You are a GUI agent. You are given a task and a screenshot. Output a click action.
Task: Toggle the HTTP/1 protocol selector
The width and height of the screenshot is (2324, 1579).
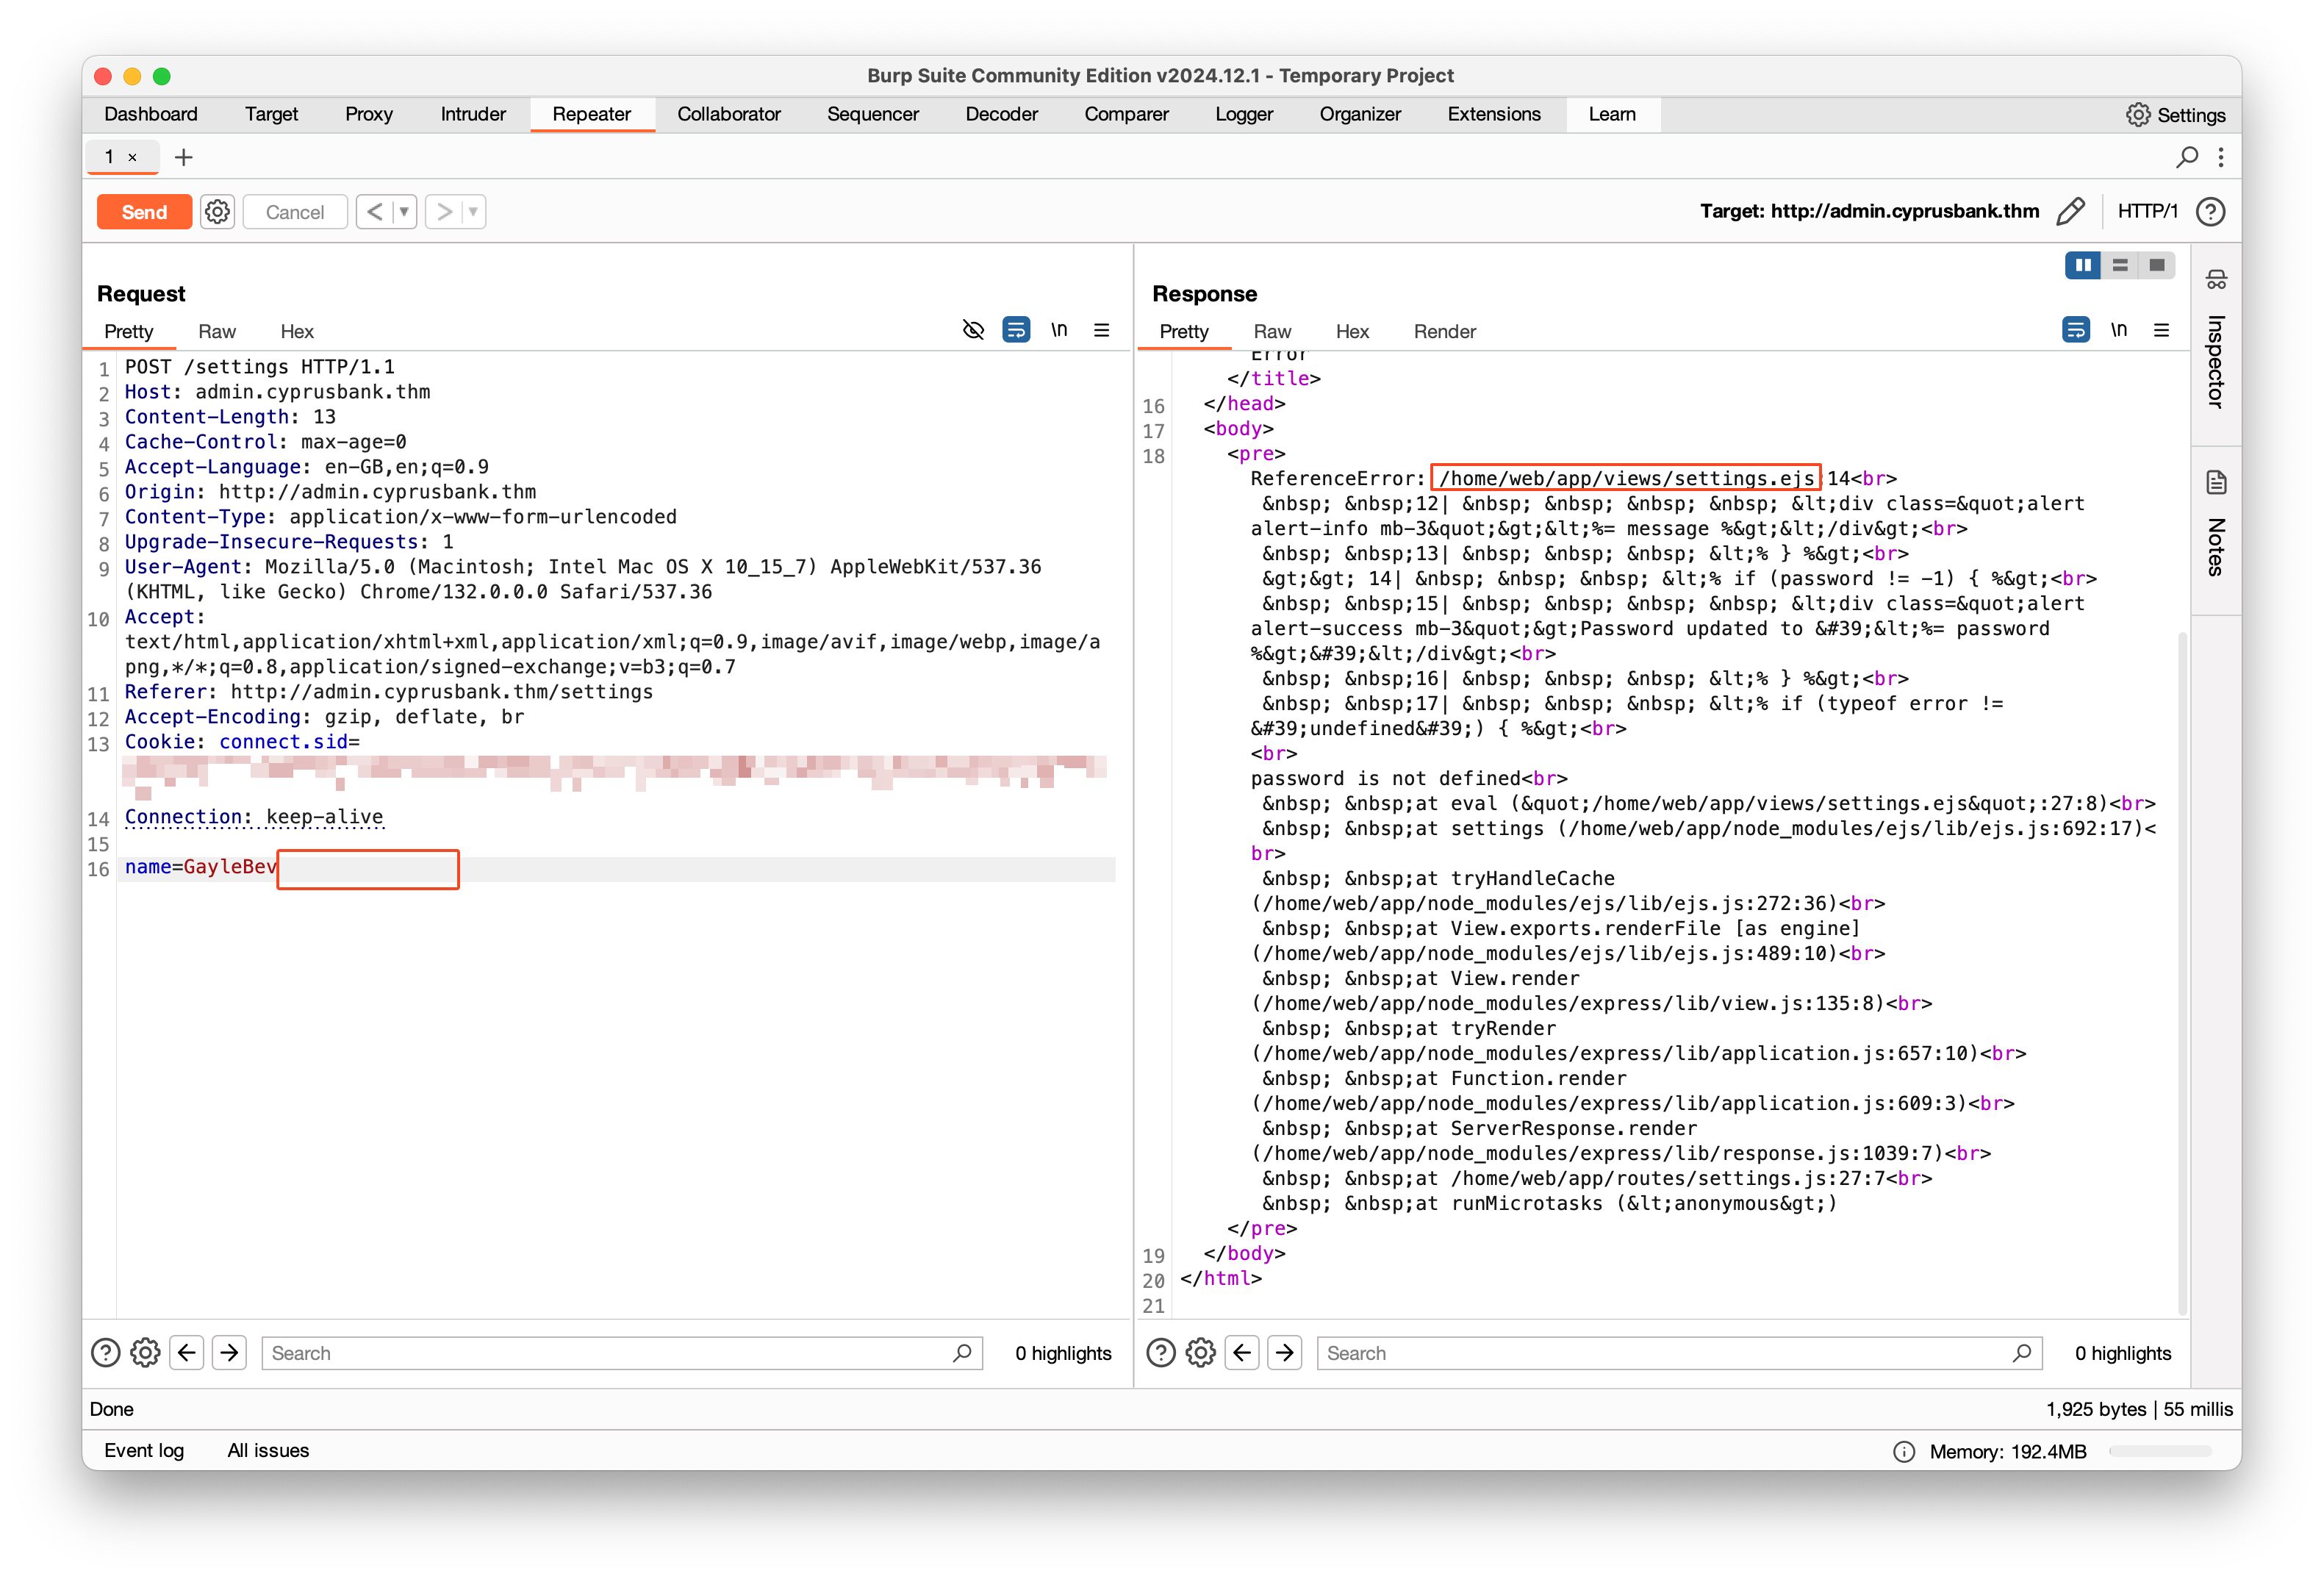click(2147, 212)
